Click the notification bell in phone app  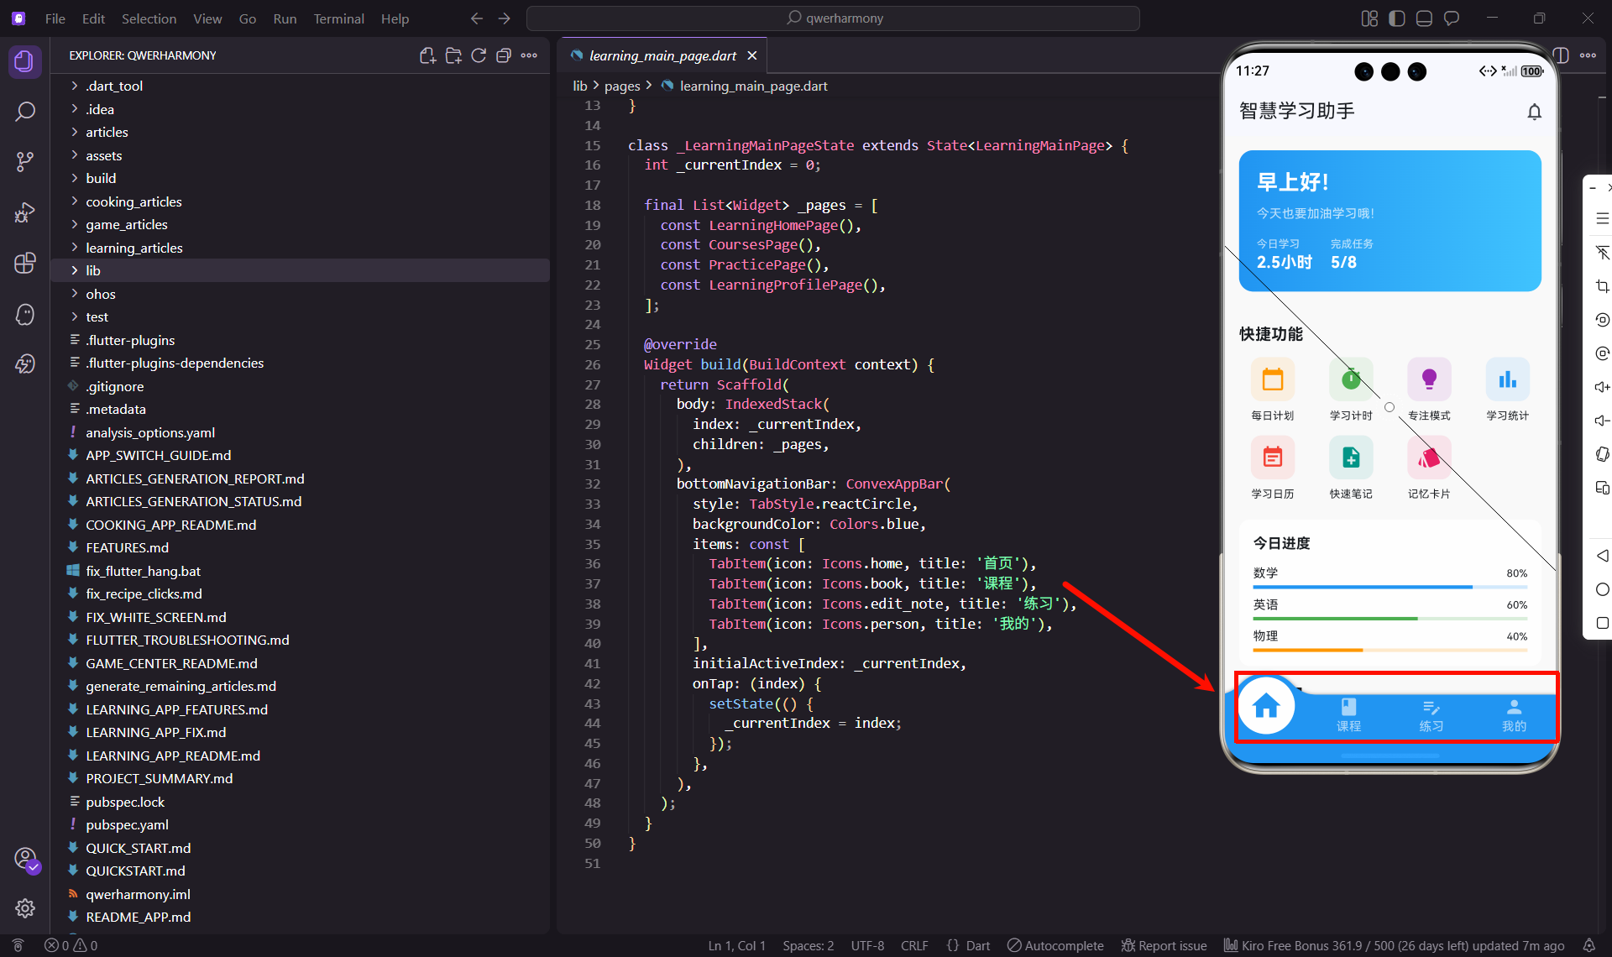[x=1534, y=112]
